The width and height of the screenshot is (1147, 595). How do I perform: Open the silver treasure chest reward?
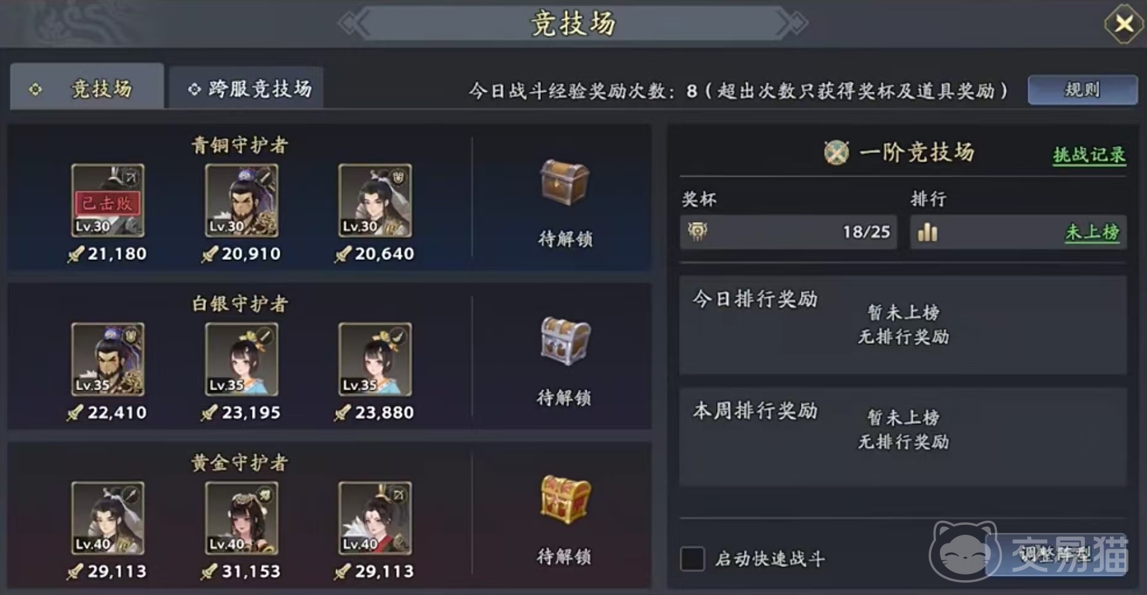click(564, 341)
